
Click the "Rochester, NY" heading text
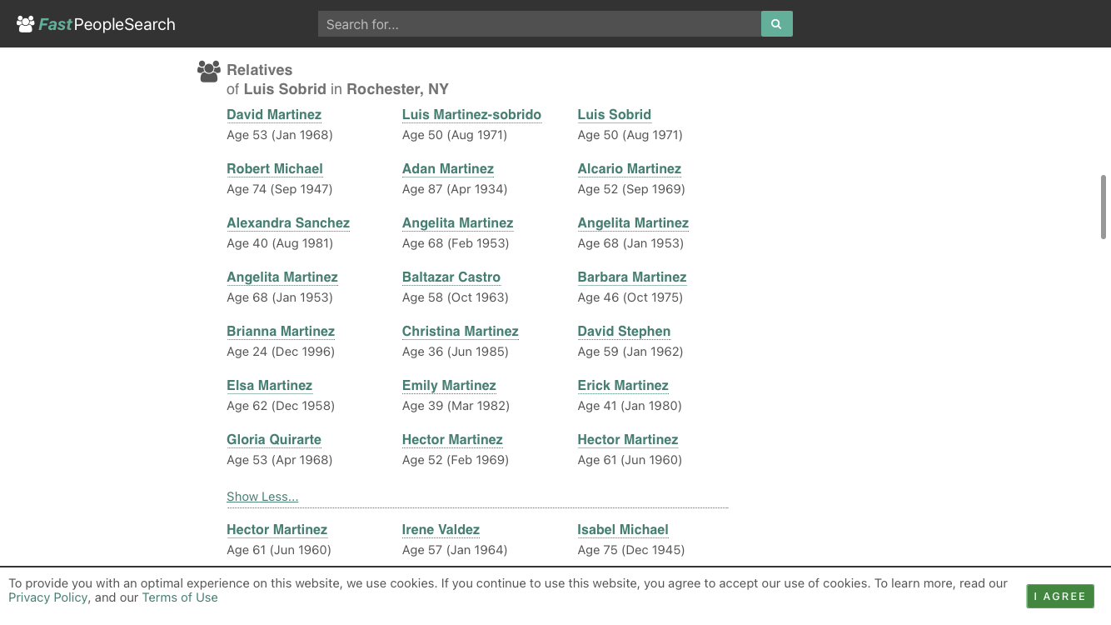[x=398, y=89]
